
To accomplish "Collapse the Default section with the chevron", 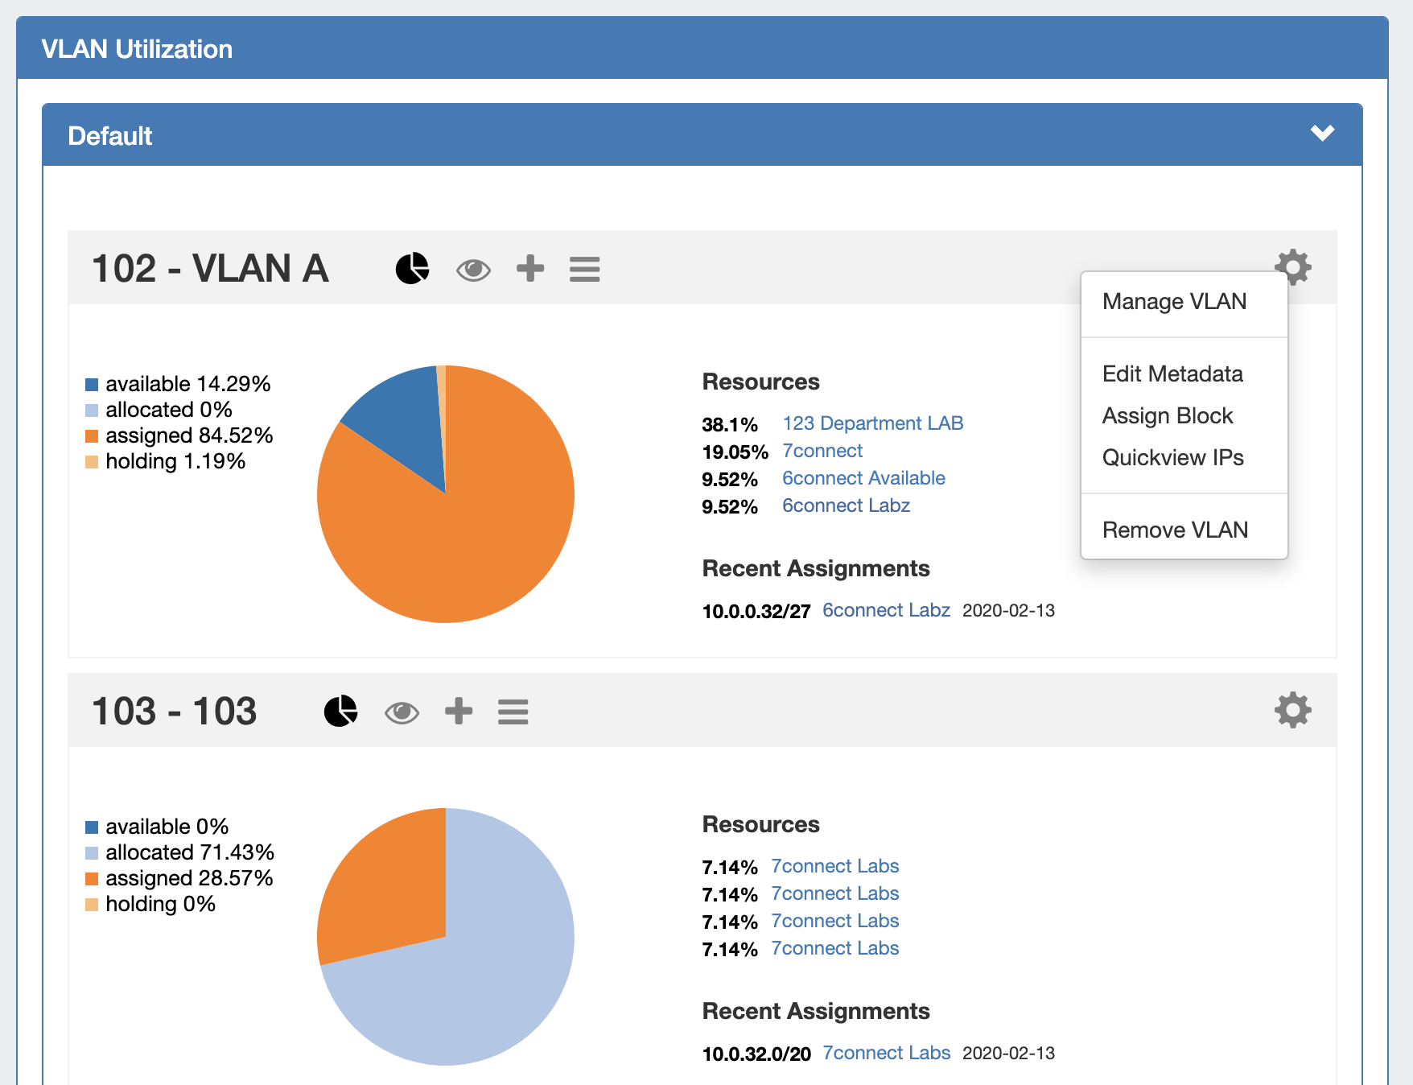I will (1322, 133).
